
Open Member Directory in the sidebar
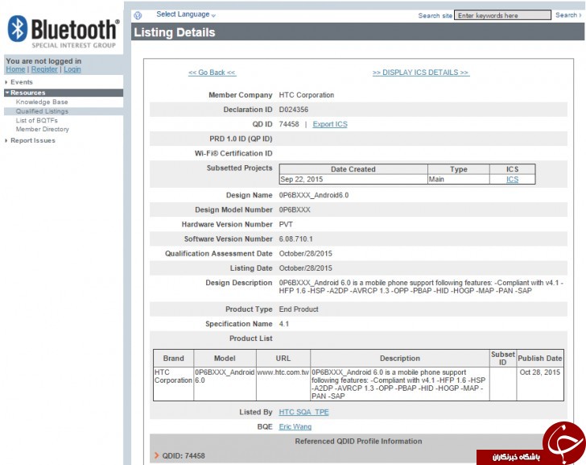point(42,129)
